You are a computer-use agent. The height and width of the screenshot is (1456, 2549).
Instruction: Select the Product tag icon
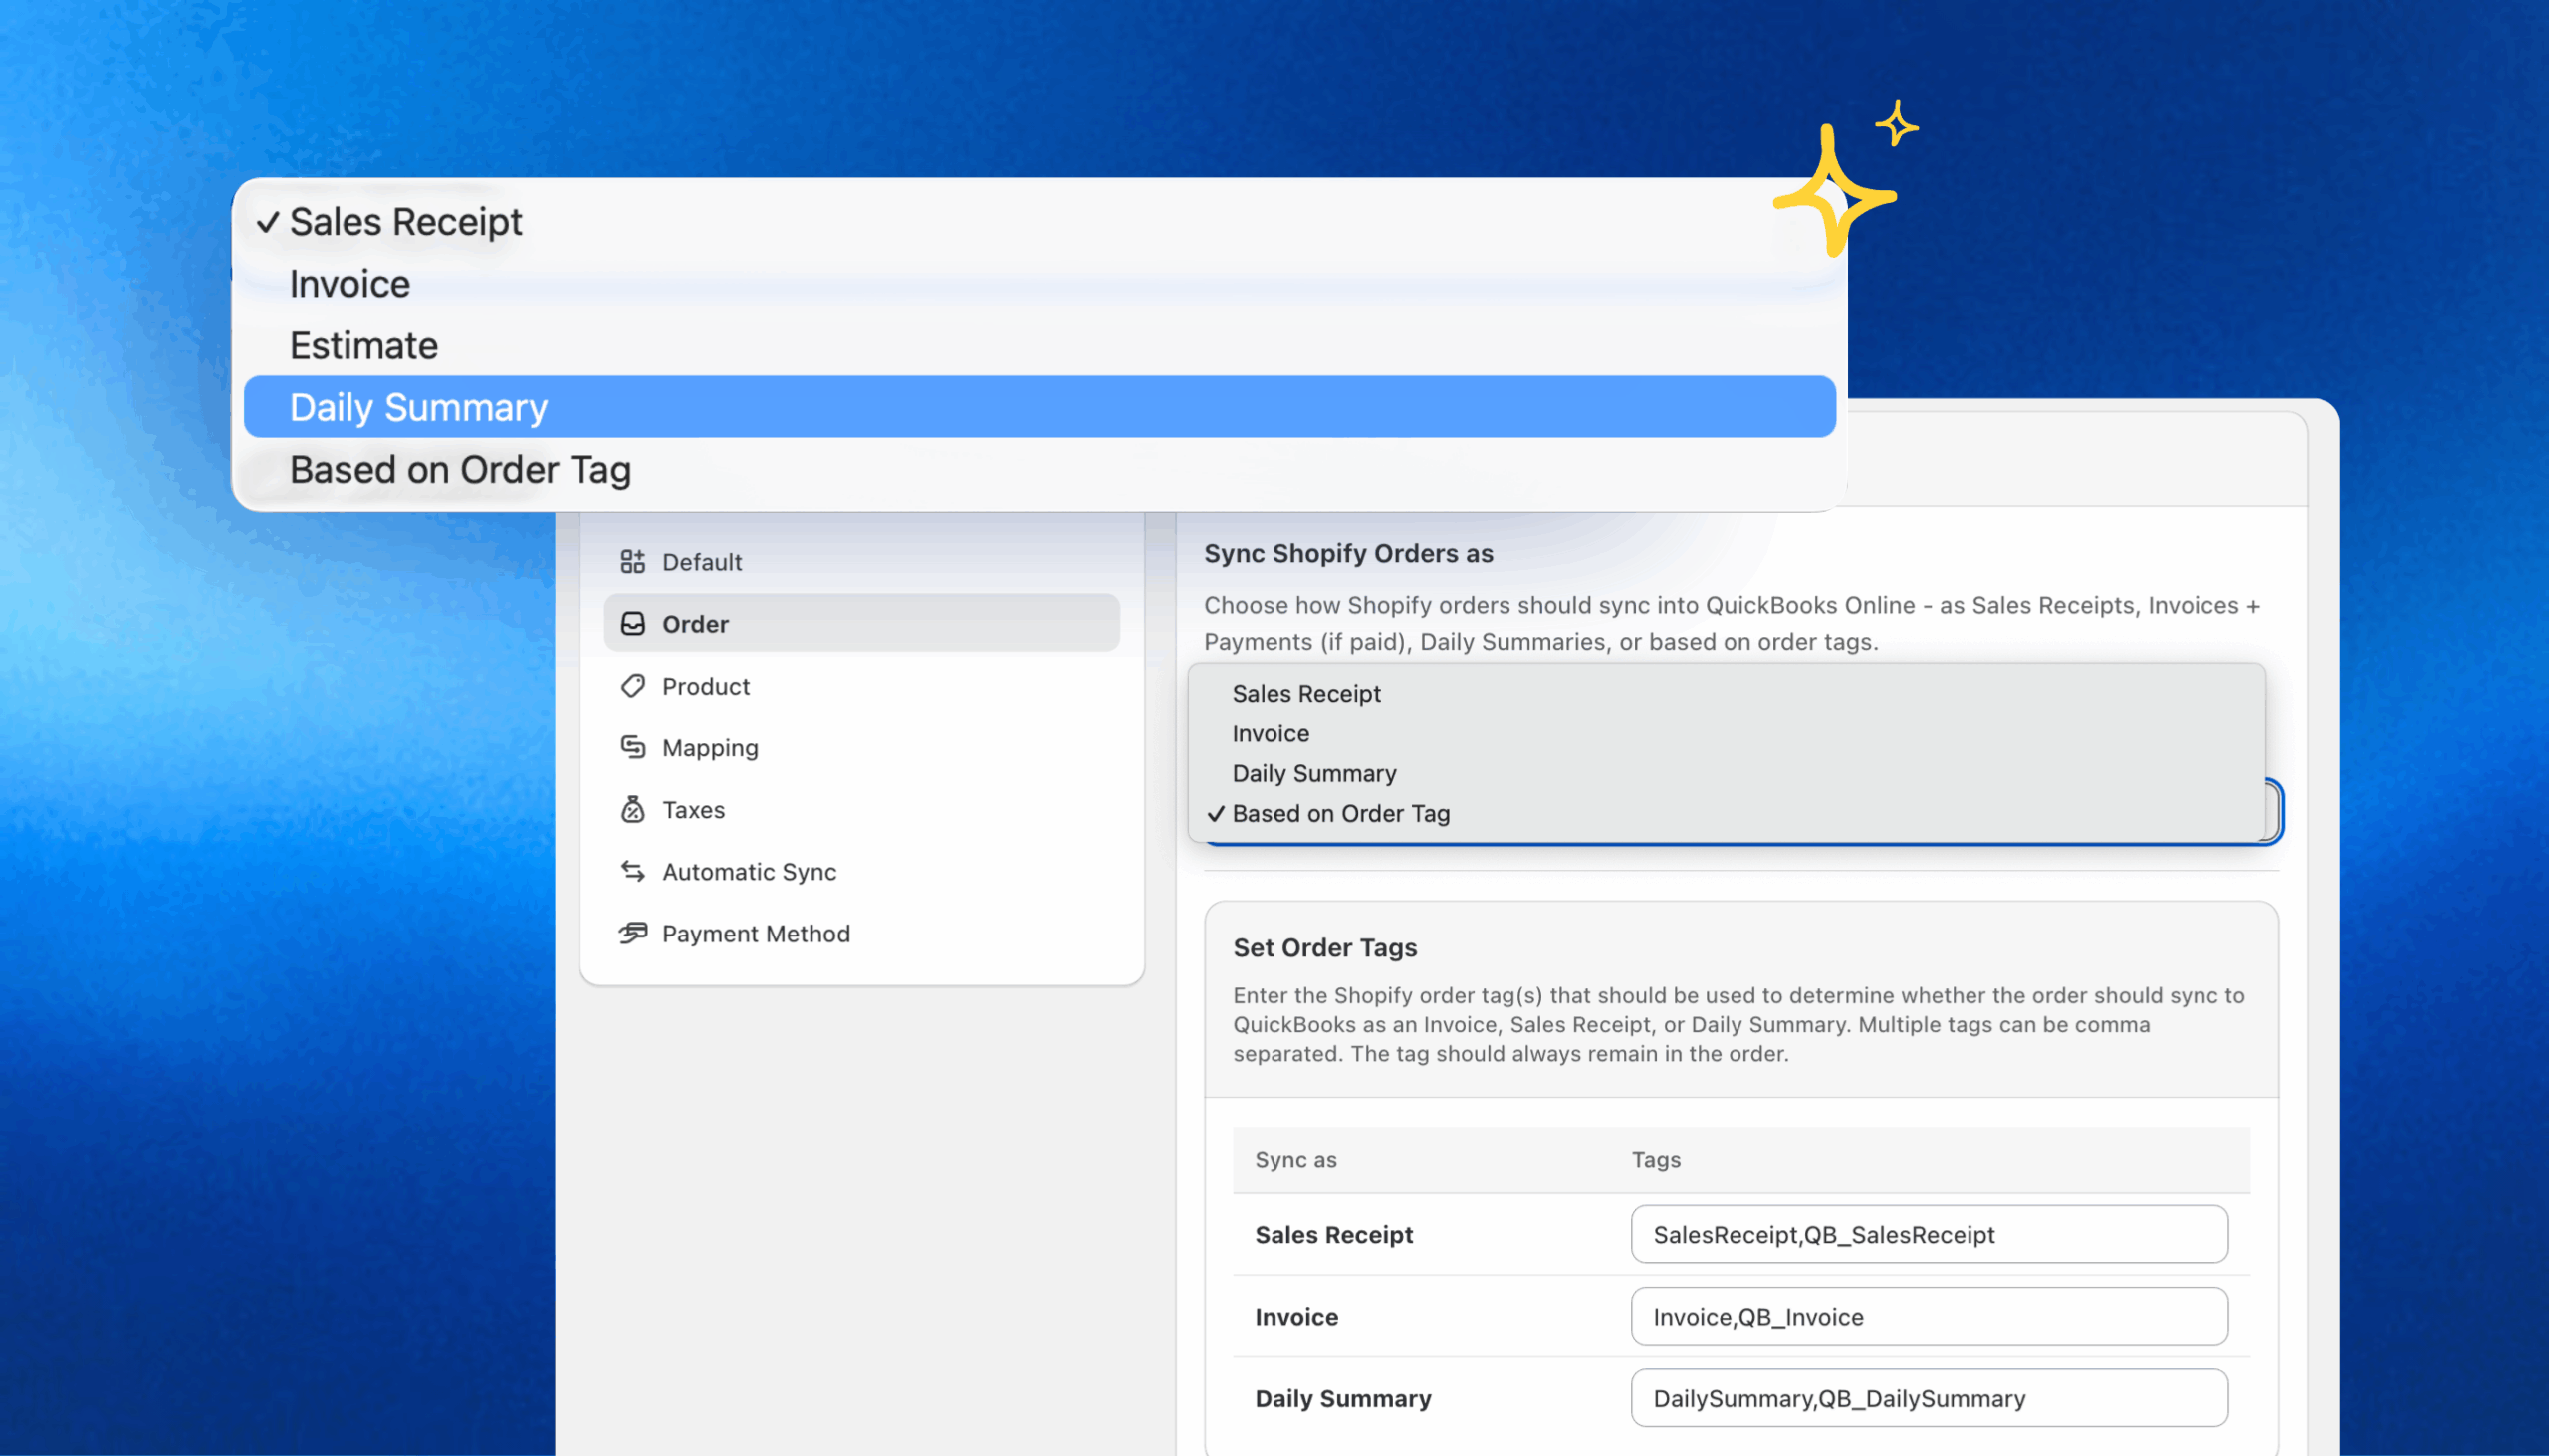633,686
